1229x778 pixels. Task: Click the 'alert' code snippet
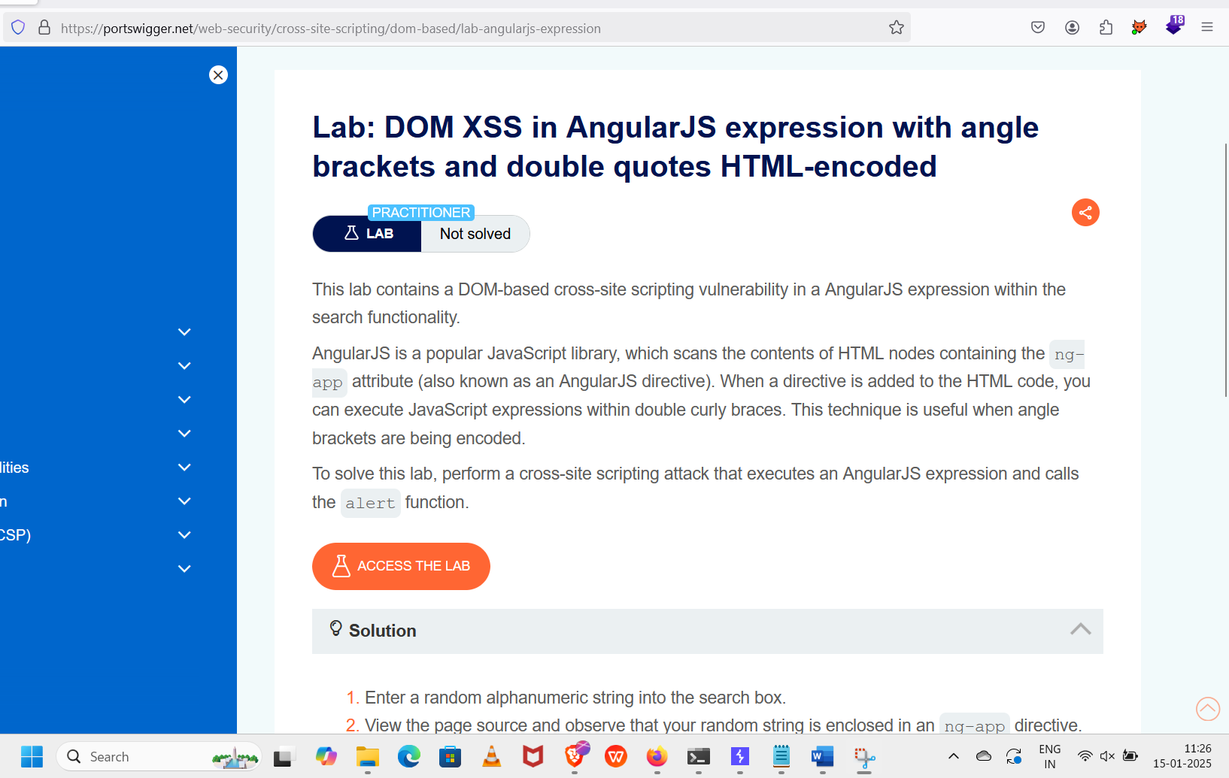[x=370, y=503]
